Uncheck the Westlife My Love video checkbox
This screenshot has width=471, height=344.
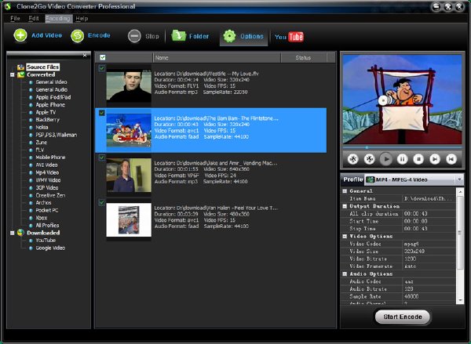102,68
